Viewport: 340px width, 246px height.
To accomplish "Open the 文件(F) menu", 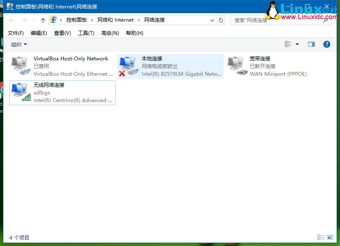I will click(x=16, y=33).
